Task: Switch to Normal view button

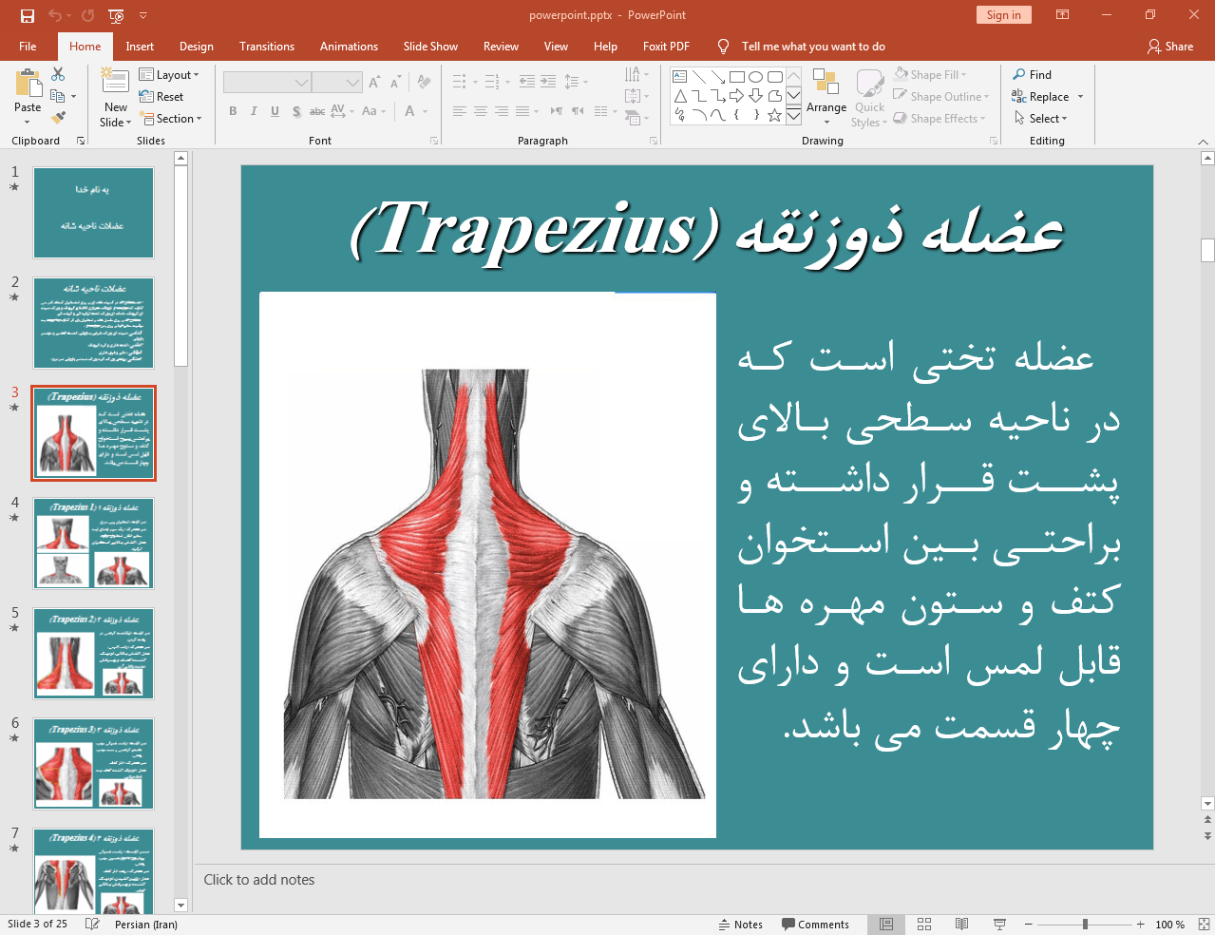Action: point(886,925)
